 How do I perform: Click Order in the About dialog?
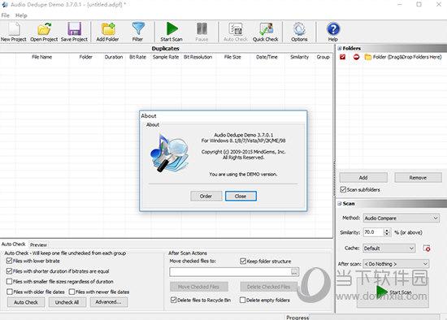point(206,196)
